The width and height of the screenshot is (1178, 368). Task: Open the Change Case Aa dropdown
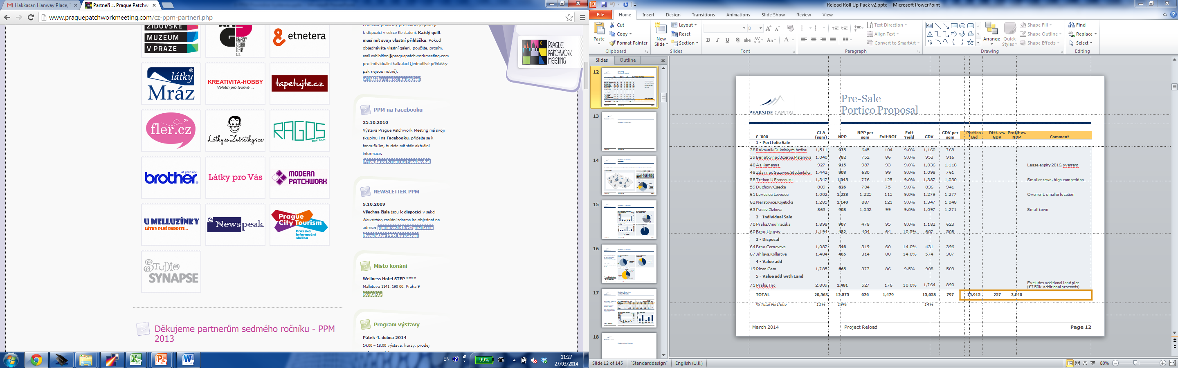click(x=771, y=40)
